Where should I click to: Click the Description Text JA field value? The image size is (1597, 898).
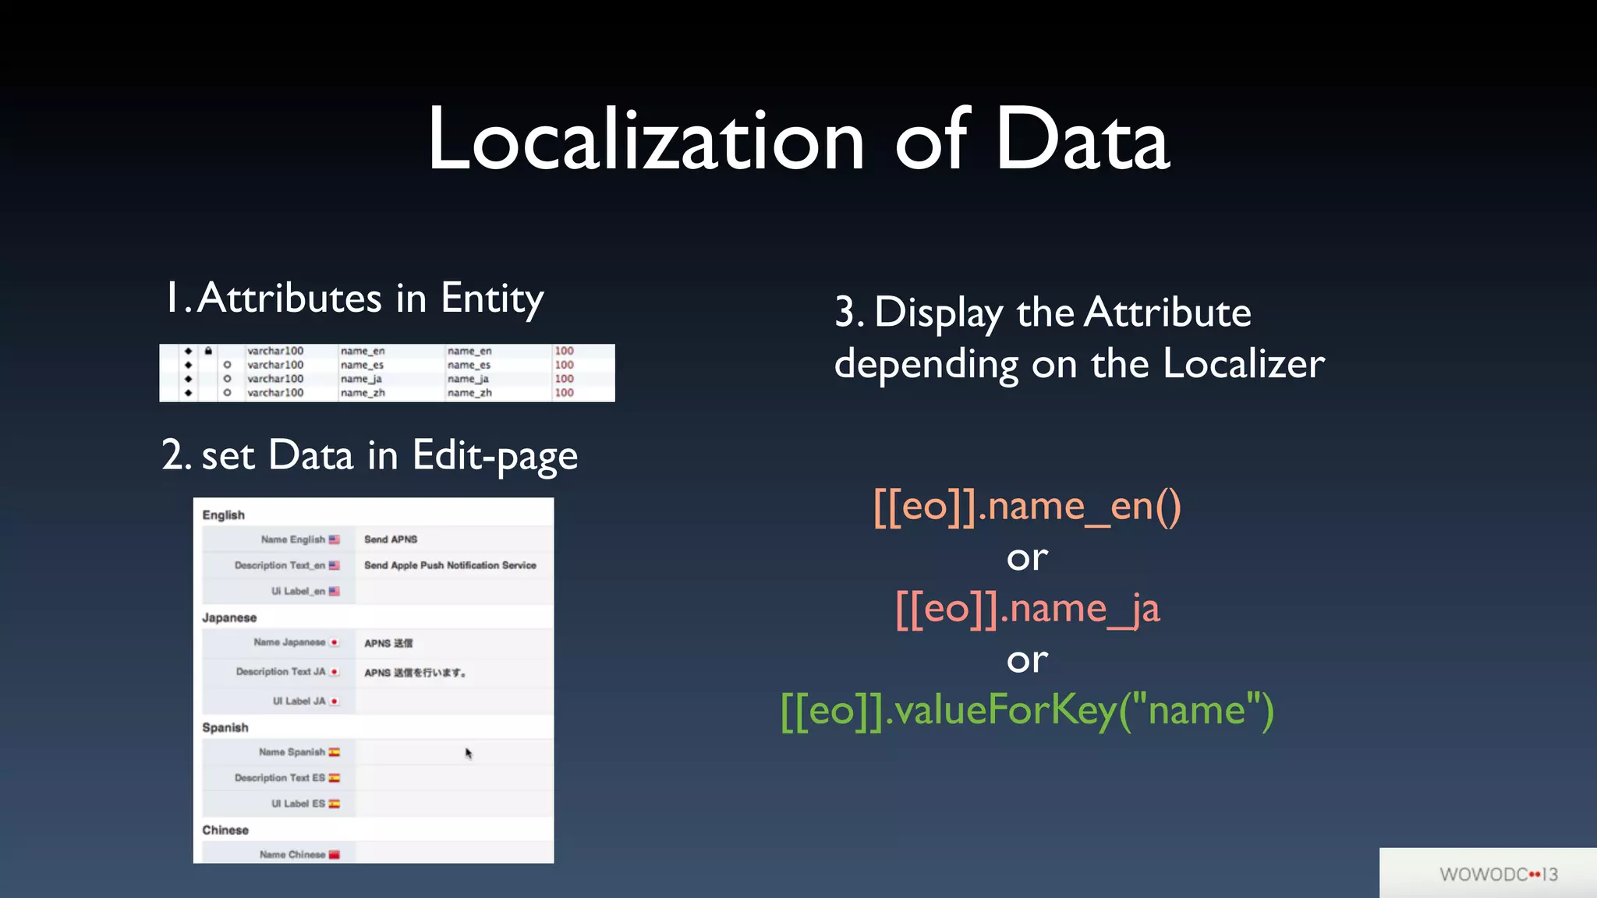(455, 673)
